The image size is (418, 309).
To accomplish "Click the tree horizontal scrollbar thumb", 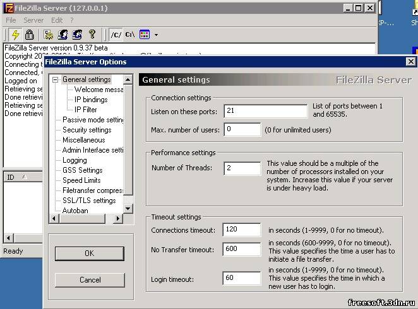I will tap(82, 219).
